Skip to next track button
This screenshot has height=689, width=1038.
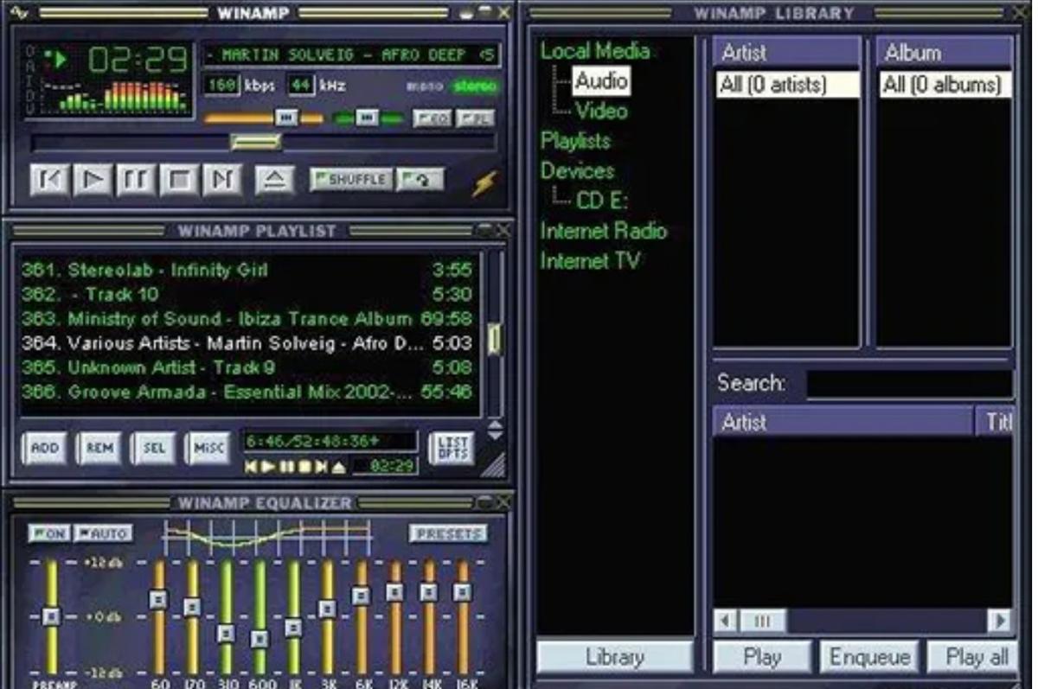(223, 180)
